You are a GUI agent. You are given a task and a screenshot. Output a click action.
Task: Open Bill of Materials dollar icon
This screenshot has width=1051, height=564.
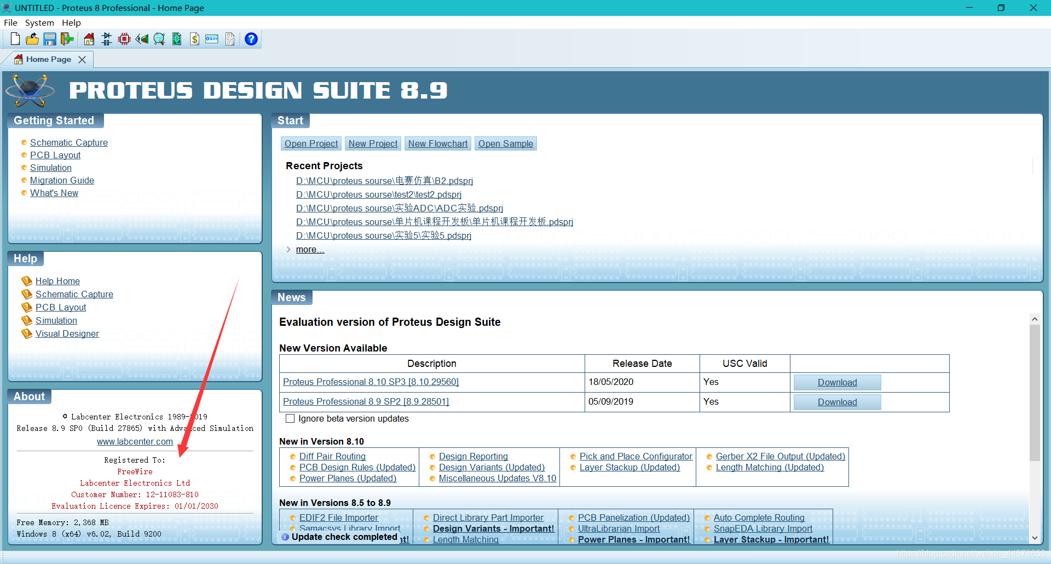point(195,39)
